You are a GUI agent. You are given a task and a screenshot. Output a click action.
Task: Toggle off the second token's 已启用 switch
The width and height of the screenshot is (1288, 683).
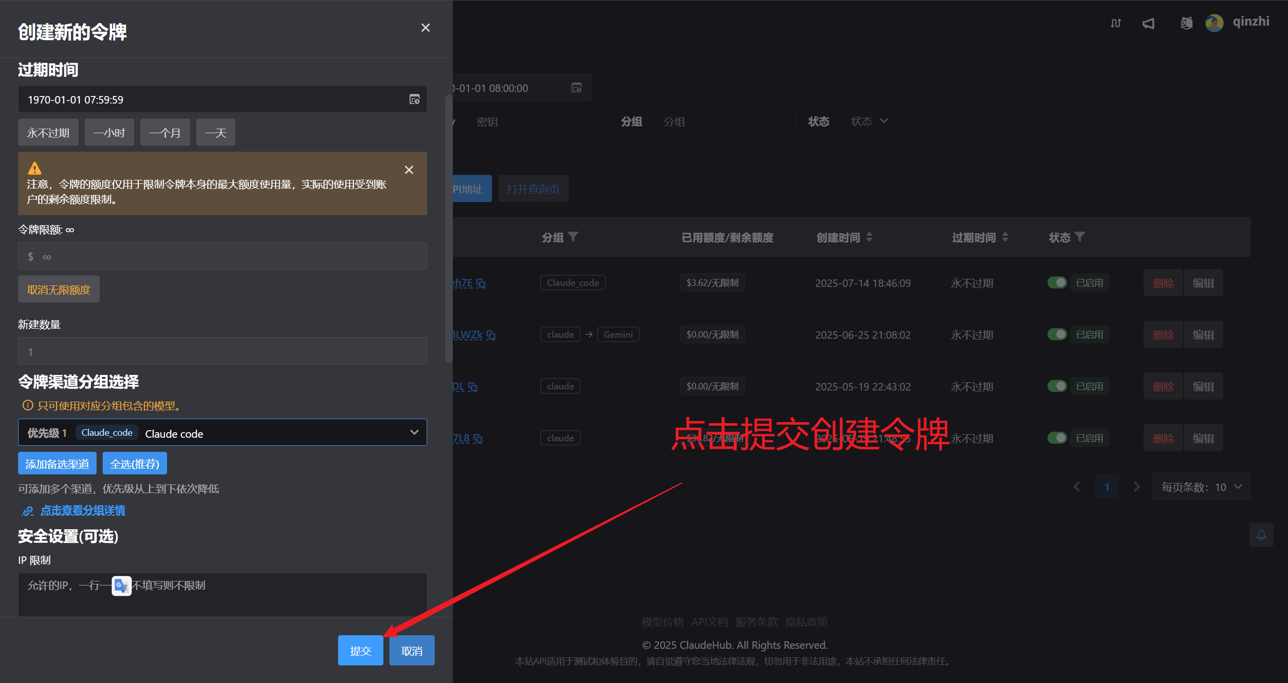[x=1057, y=334]
